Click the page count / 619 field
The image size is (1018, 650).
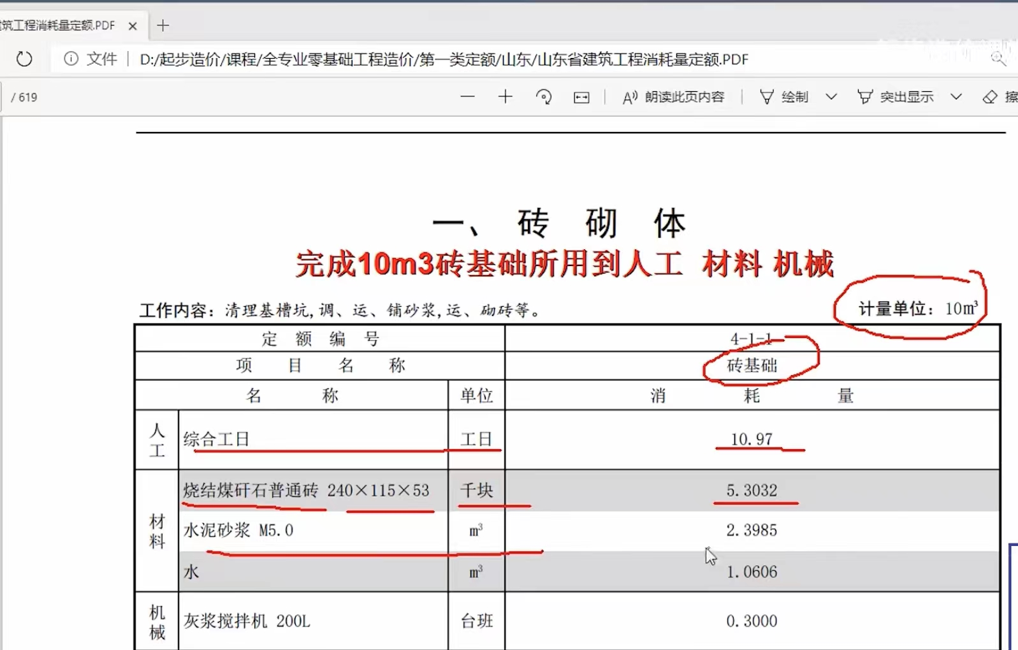(24, 98)
